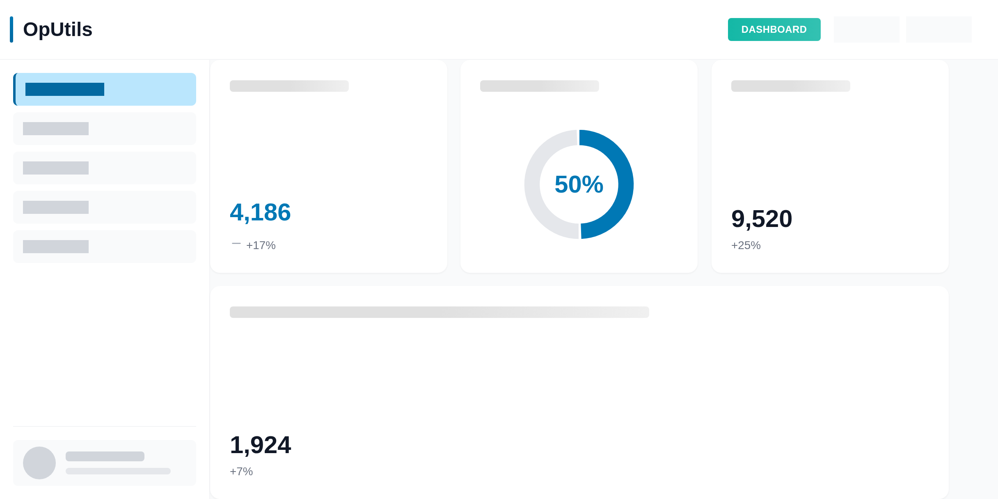Screen dimensions: 998x499
Task: Select the 9,520 metric value
Action: coord(762,219)
